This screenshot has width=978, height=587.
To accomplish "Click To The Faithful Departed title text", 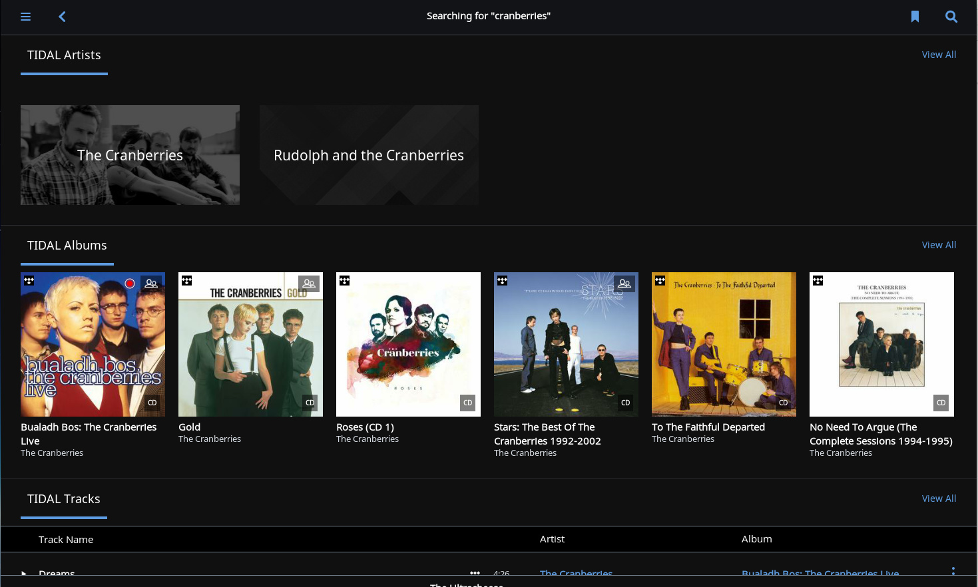I will tap(708, 427).
